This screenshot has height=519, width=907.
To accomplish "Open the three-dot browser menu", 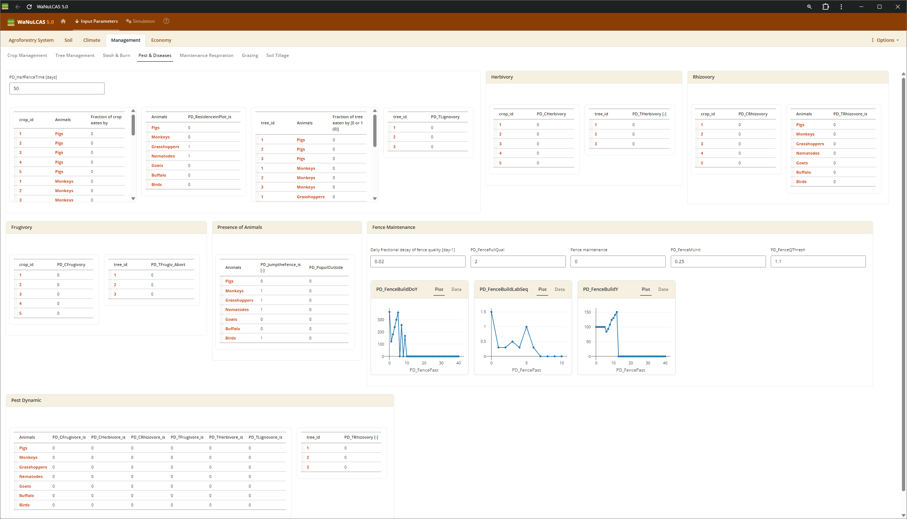I will click(x=841, y=7).
